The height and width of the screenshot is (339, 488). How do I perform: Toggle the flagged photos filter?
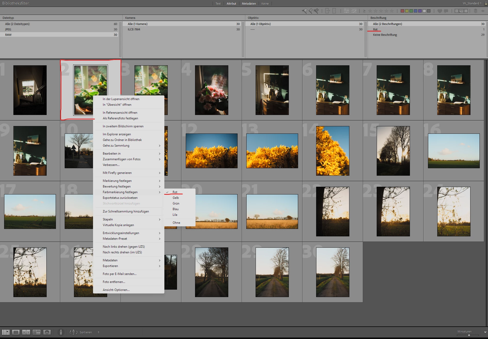pos(305,11)
